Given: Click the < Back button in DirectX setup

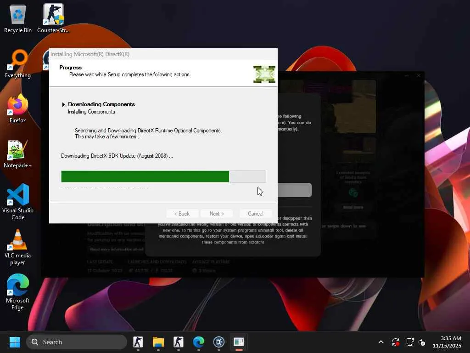Looking at the screenshot, I should 182,214.
